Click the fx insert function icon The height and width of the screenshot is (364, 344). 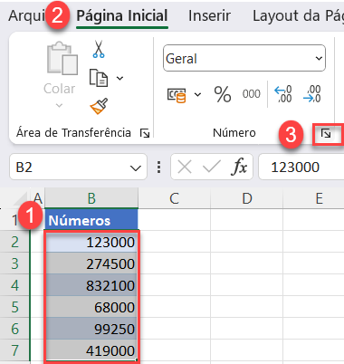click(239, 167)
